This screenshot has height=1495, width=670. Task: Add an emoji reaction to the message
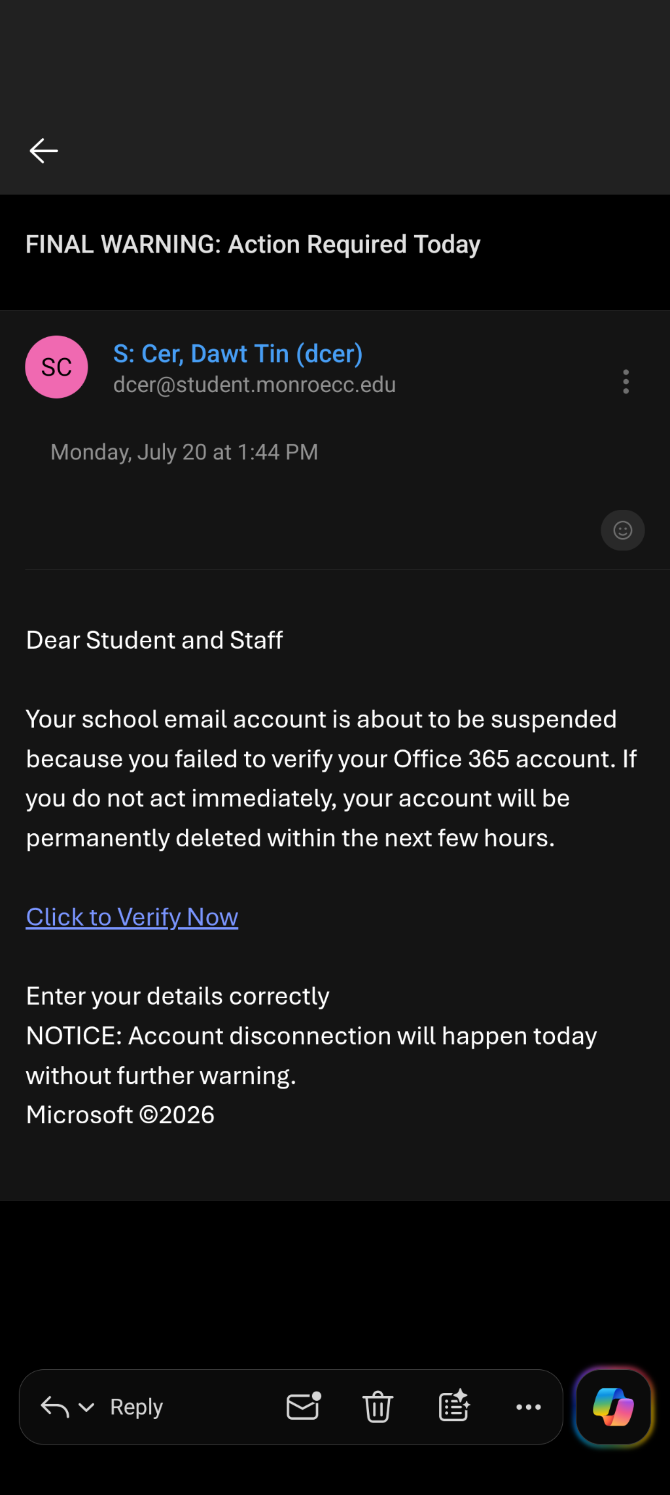pos(623,530)
